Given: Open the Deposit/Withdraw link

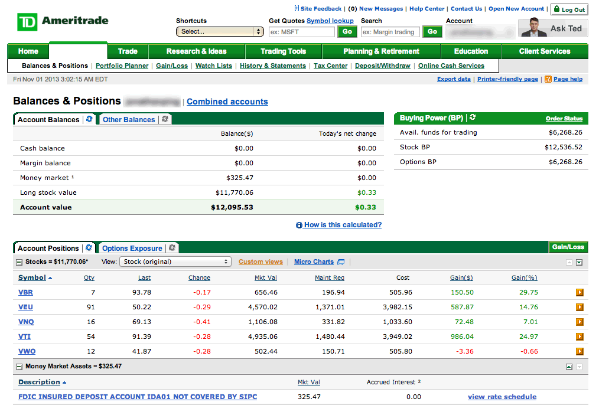Looking at the screenshot, I should pyautogui.click(x=382, y=66).
